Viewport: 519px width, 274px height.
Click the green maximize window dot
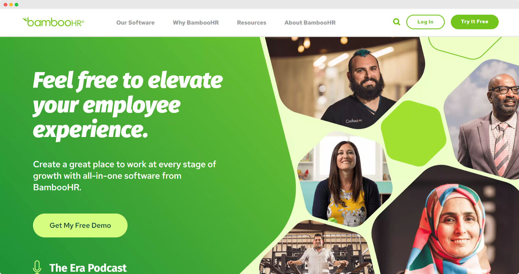coord(17,5)
